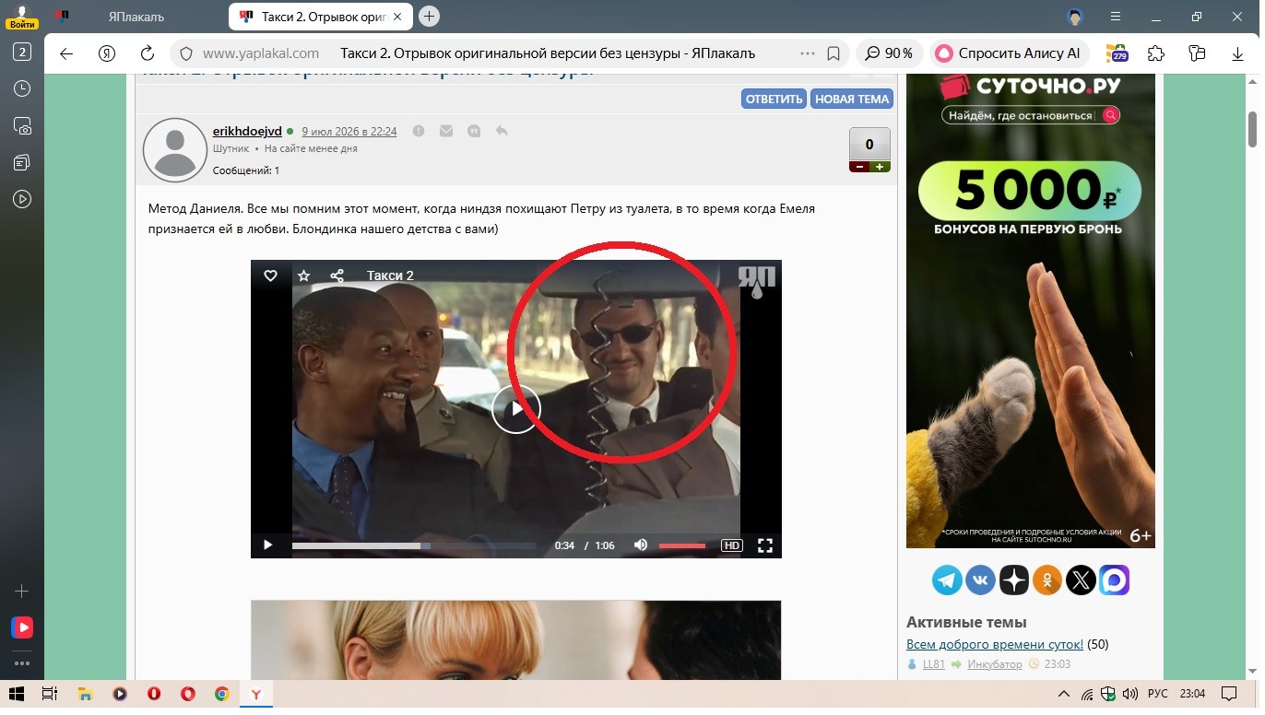Open the three-dot menu in address bar
The width and height of the screenshot is (1265, 715).
pos(808,53)
